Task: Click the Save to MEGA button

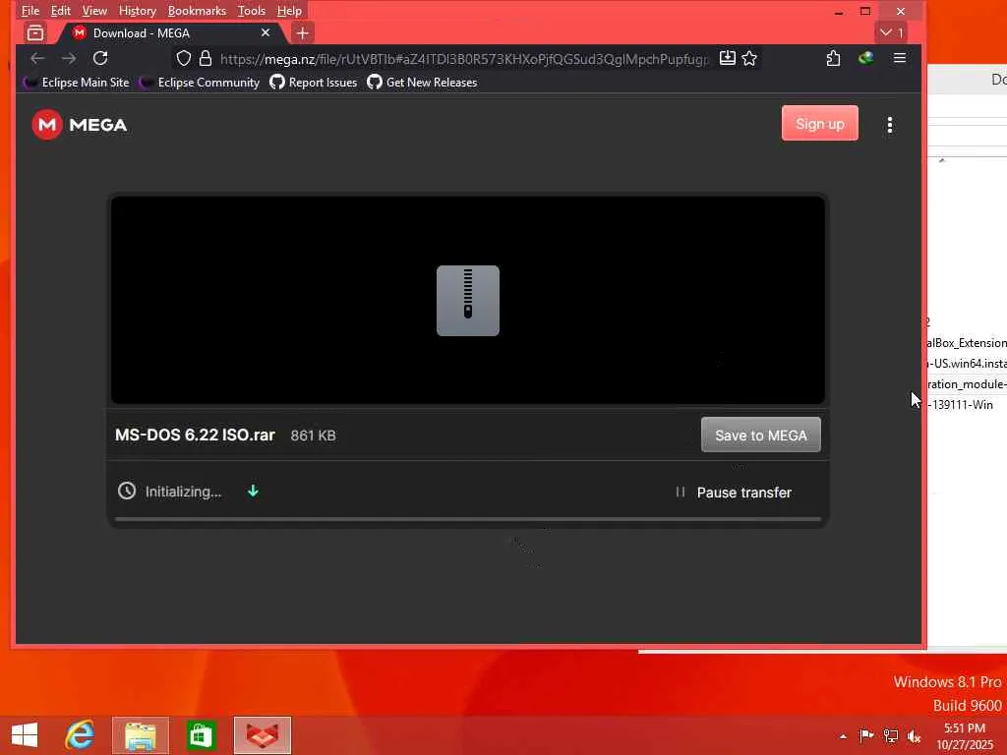Action: (x=760, y=435)
